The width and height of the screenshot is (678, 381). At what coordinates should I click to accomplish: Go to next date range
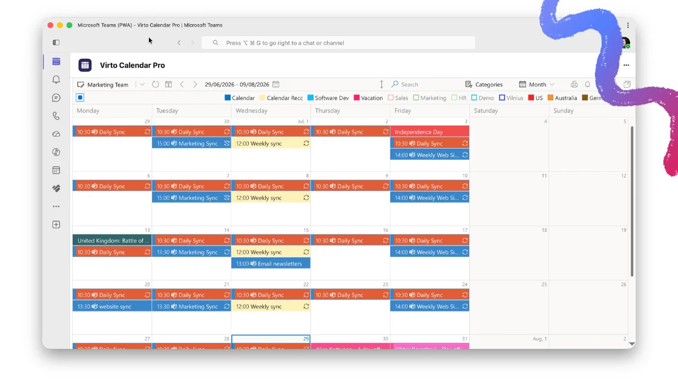click(x=195, y=84)
